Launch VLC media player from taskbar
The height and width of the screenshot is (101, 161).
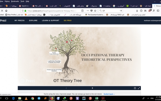(26, 98)
